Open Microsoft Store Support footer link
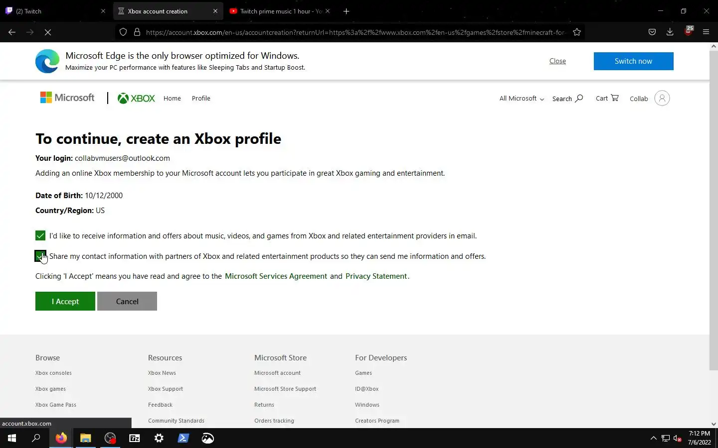718x448 pixels. pyautogui.click(x=285, y=389)
